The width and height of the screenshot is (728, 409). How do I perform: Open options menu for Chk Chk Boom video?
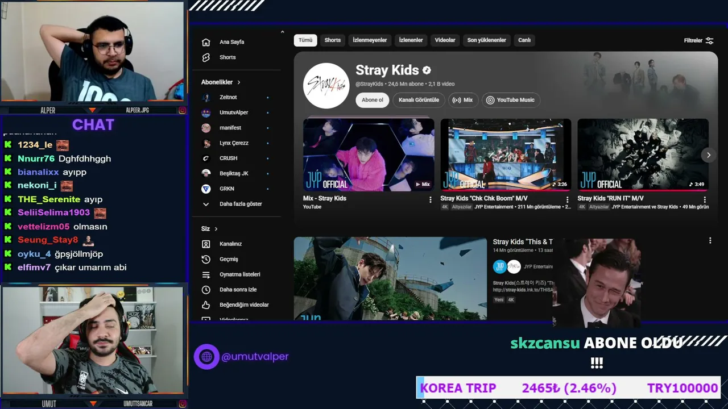point(567,199)
